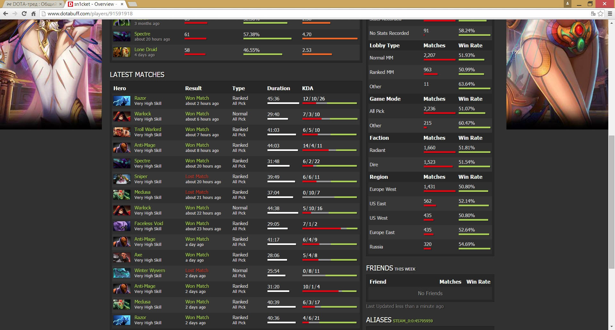Click FRIENDS this week heading
This screenshot has height=330, width=615.
pos(390,268)
